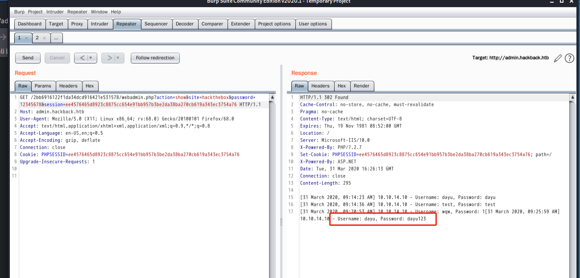This screenshot has width=580, height=278.
Task: Select the request Headers tab
Action: tap(68, 86)
